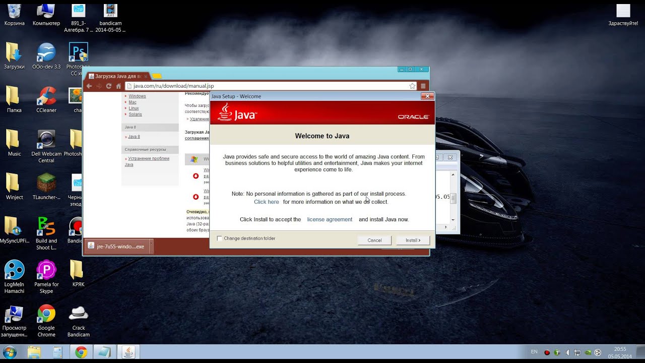The height and width of the screenshot is (363, 645).
Task: Open the Устранение проблем Java link
Action: (147, 161)
